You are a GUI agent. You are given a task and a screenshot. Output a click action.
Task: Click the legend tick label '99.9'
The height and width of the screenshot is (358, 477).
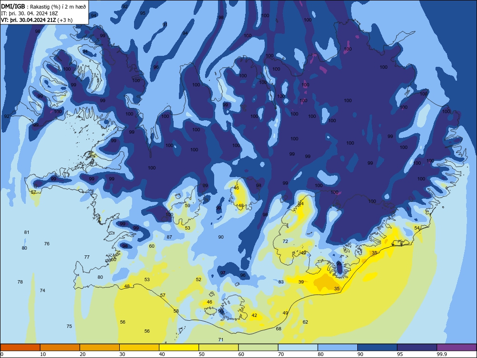click(441, 354)
